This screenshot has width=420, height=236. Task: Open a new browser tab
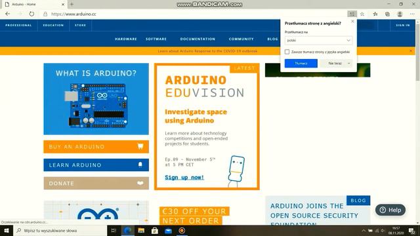pos(72,5)
